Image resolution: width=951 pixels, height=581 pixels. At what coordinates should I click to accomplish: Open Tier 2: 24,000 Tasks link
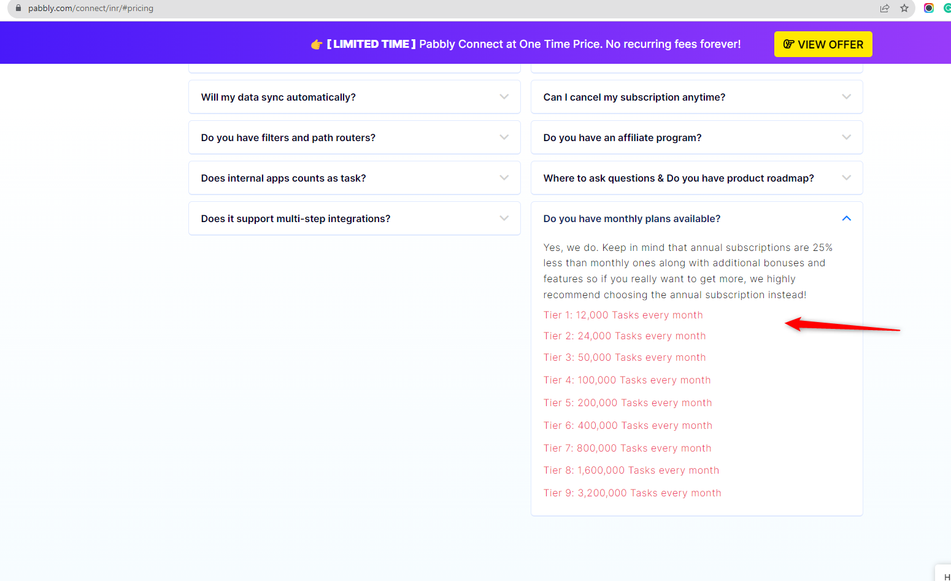coord(624,336)
